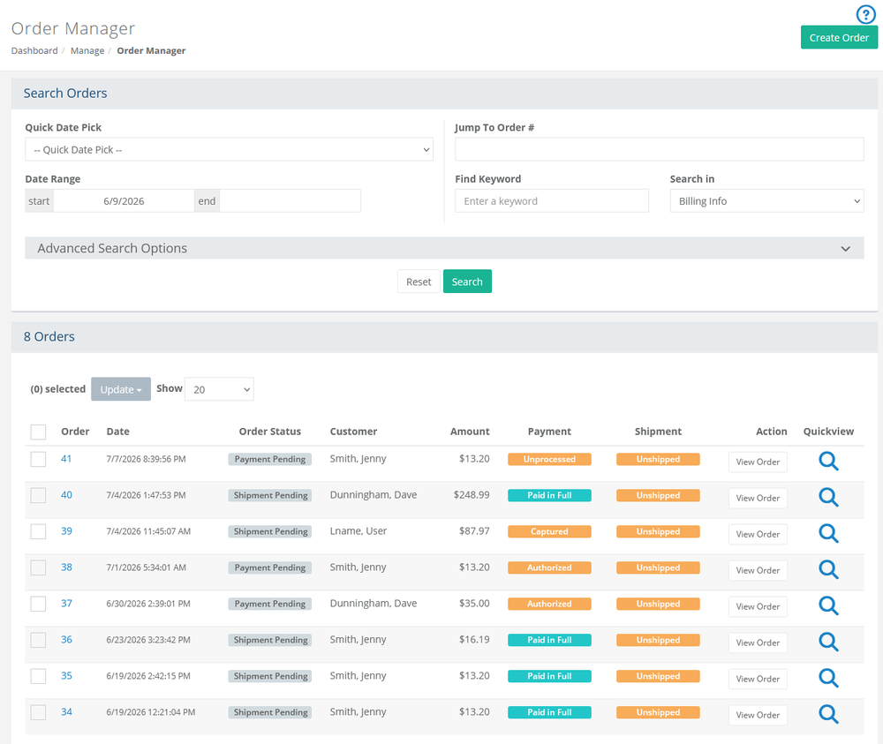The image size is (883, 744).
Task: Click the Reset button
Action: pos(419,282)
